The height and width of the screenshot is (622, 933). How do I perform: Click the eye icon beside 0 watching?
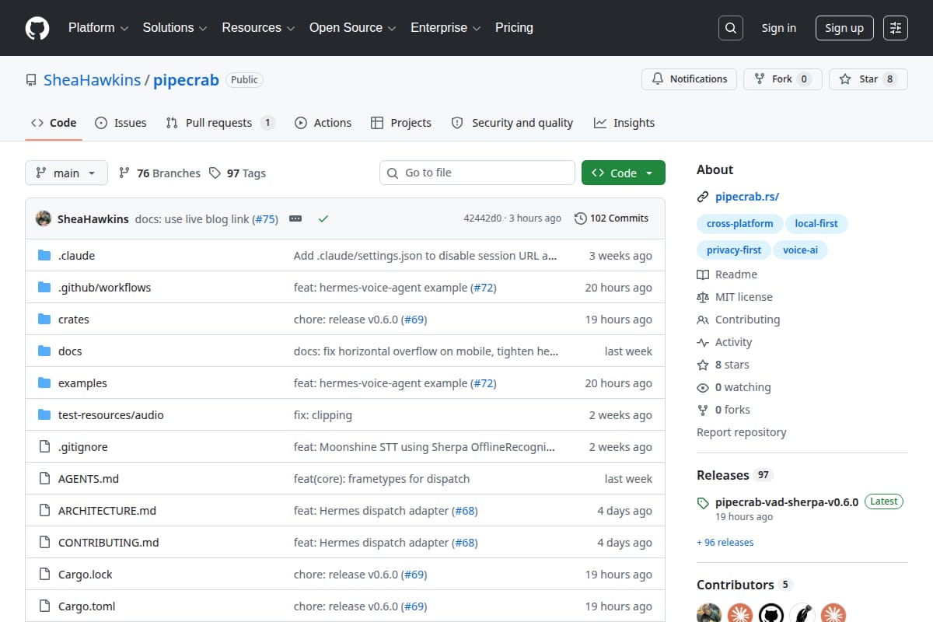tap(703, 387)
